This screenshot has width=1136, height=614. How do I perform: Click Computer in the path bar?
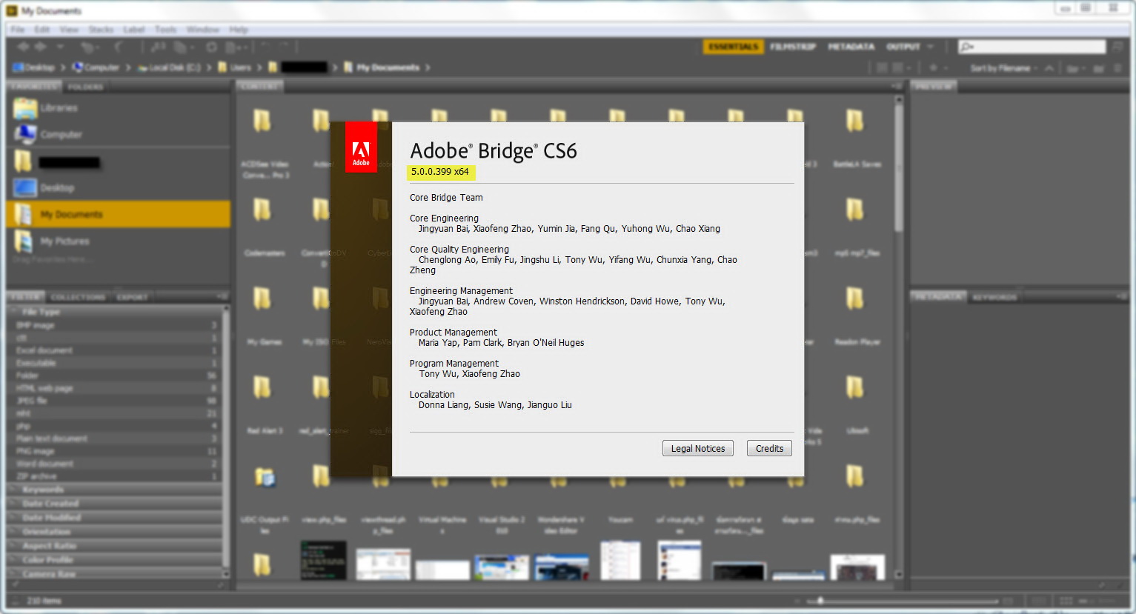[96, 67]
